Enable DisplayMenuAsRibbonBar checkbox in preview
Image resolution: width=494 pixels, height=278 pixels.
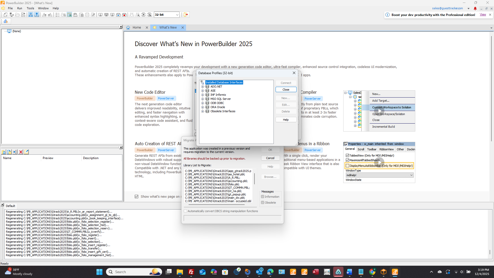pos(348,166)
